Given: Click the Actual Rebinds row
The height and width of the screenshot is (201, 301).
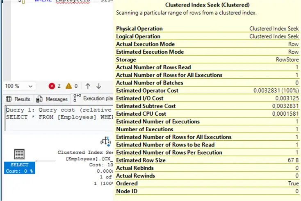Looking at the screenshot, I should pos(208,168).
